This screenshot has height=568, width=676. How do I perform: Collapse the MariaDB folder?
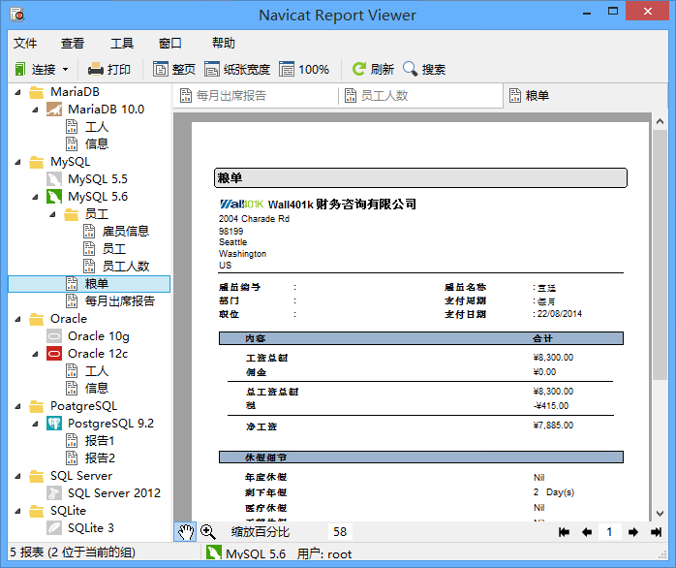tap(17, 92)
